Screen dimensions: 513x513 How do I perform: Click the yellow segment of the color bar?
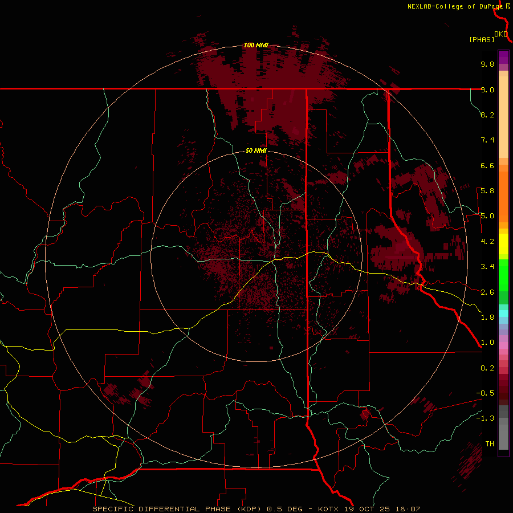tap(503, 244)
